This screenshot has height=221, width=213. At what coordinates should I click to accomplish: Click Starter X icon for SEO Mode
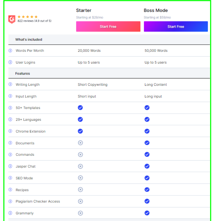[x=80, y=178]
